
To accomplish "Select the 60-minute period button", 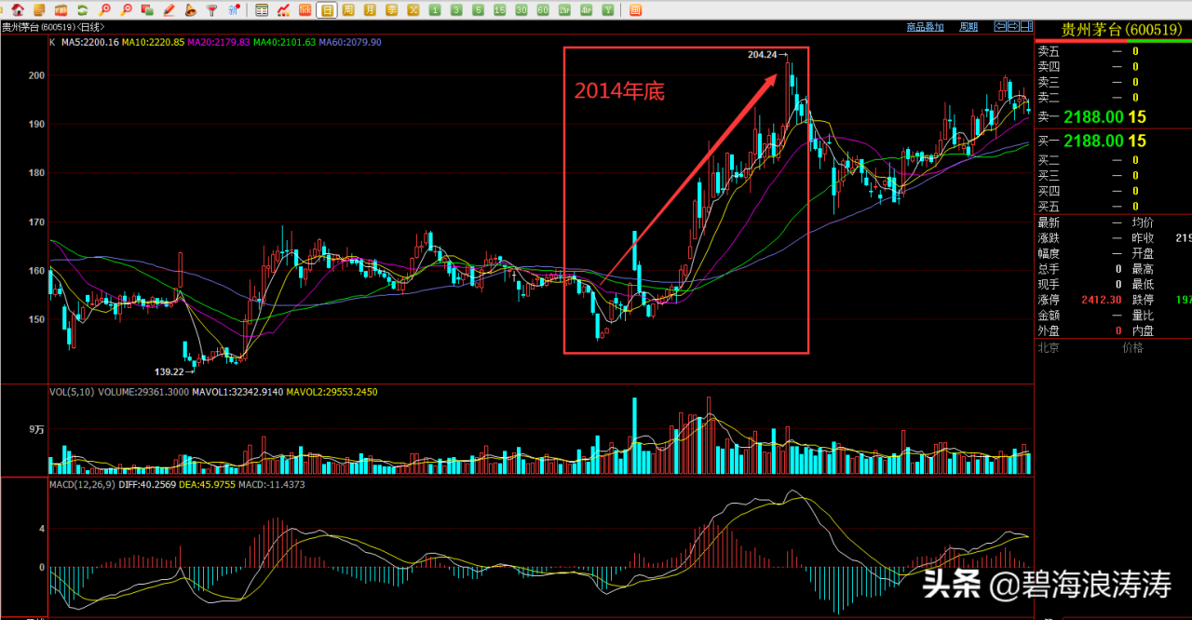I will click(x=542, y=10).
